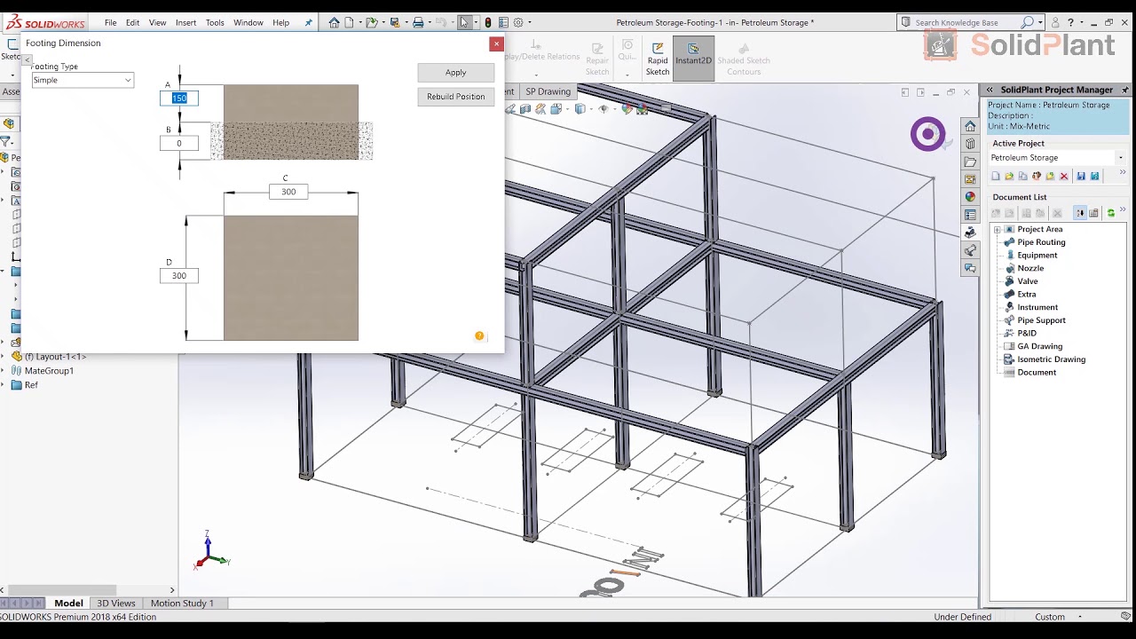Viewport: 1136px width, 639px height.
Task: Select P&ID in the Document List
Action: (1027, 333)
